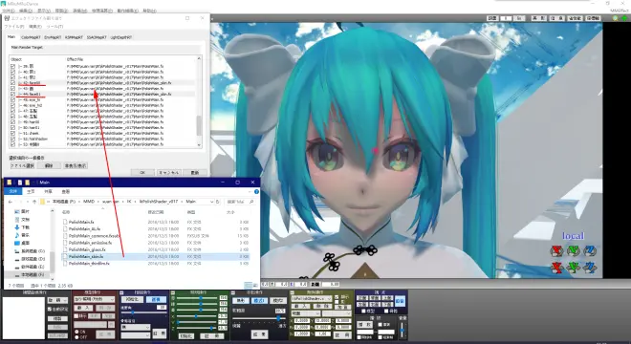This screenshot has height=344, width=631.
Task: Click the green Y-axis move icon in viewport
Action: 574,268
